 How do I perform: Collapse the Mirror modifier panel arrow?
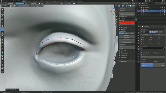click(x=142, y=32)
